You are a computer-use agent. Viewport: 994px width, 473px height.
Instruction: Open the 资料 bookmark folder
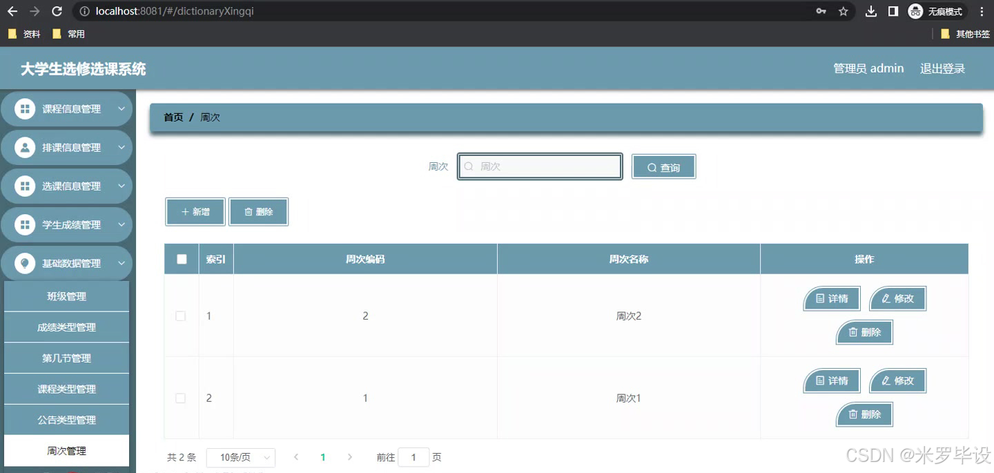[24, 34]
